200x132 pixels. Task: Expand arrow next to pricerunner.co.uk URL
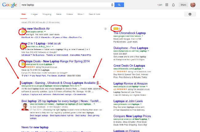coord(149,119)
